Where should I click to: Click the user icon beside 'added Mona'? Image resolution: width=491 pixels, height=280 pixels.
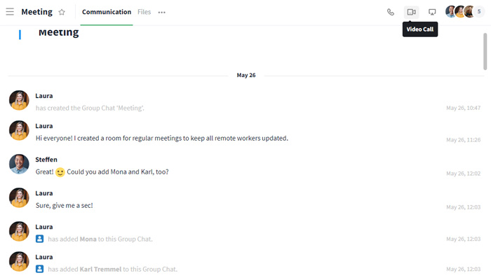click(x=40, y=239)
